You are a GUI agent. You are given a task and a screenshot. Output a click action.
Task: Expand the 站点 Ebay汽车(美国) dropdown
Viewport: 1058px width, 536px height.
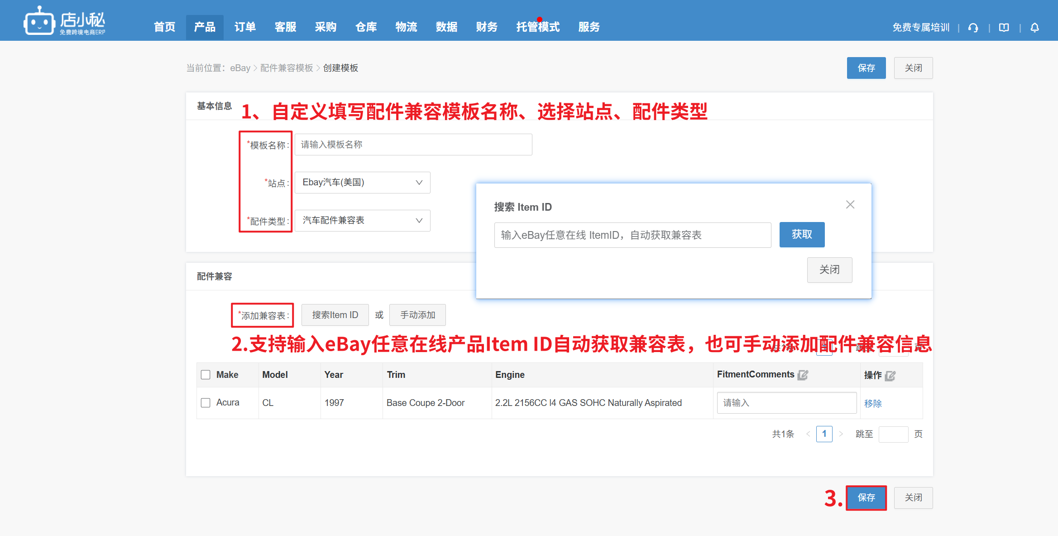[362, 183]
